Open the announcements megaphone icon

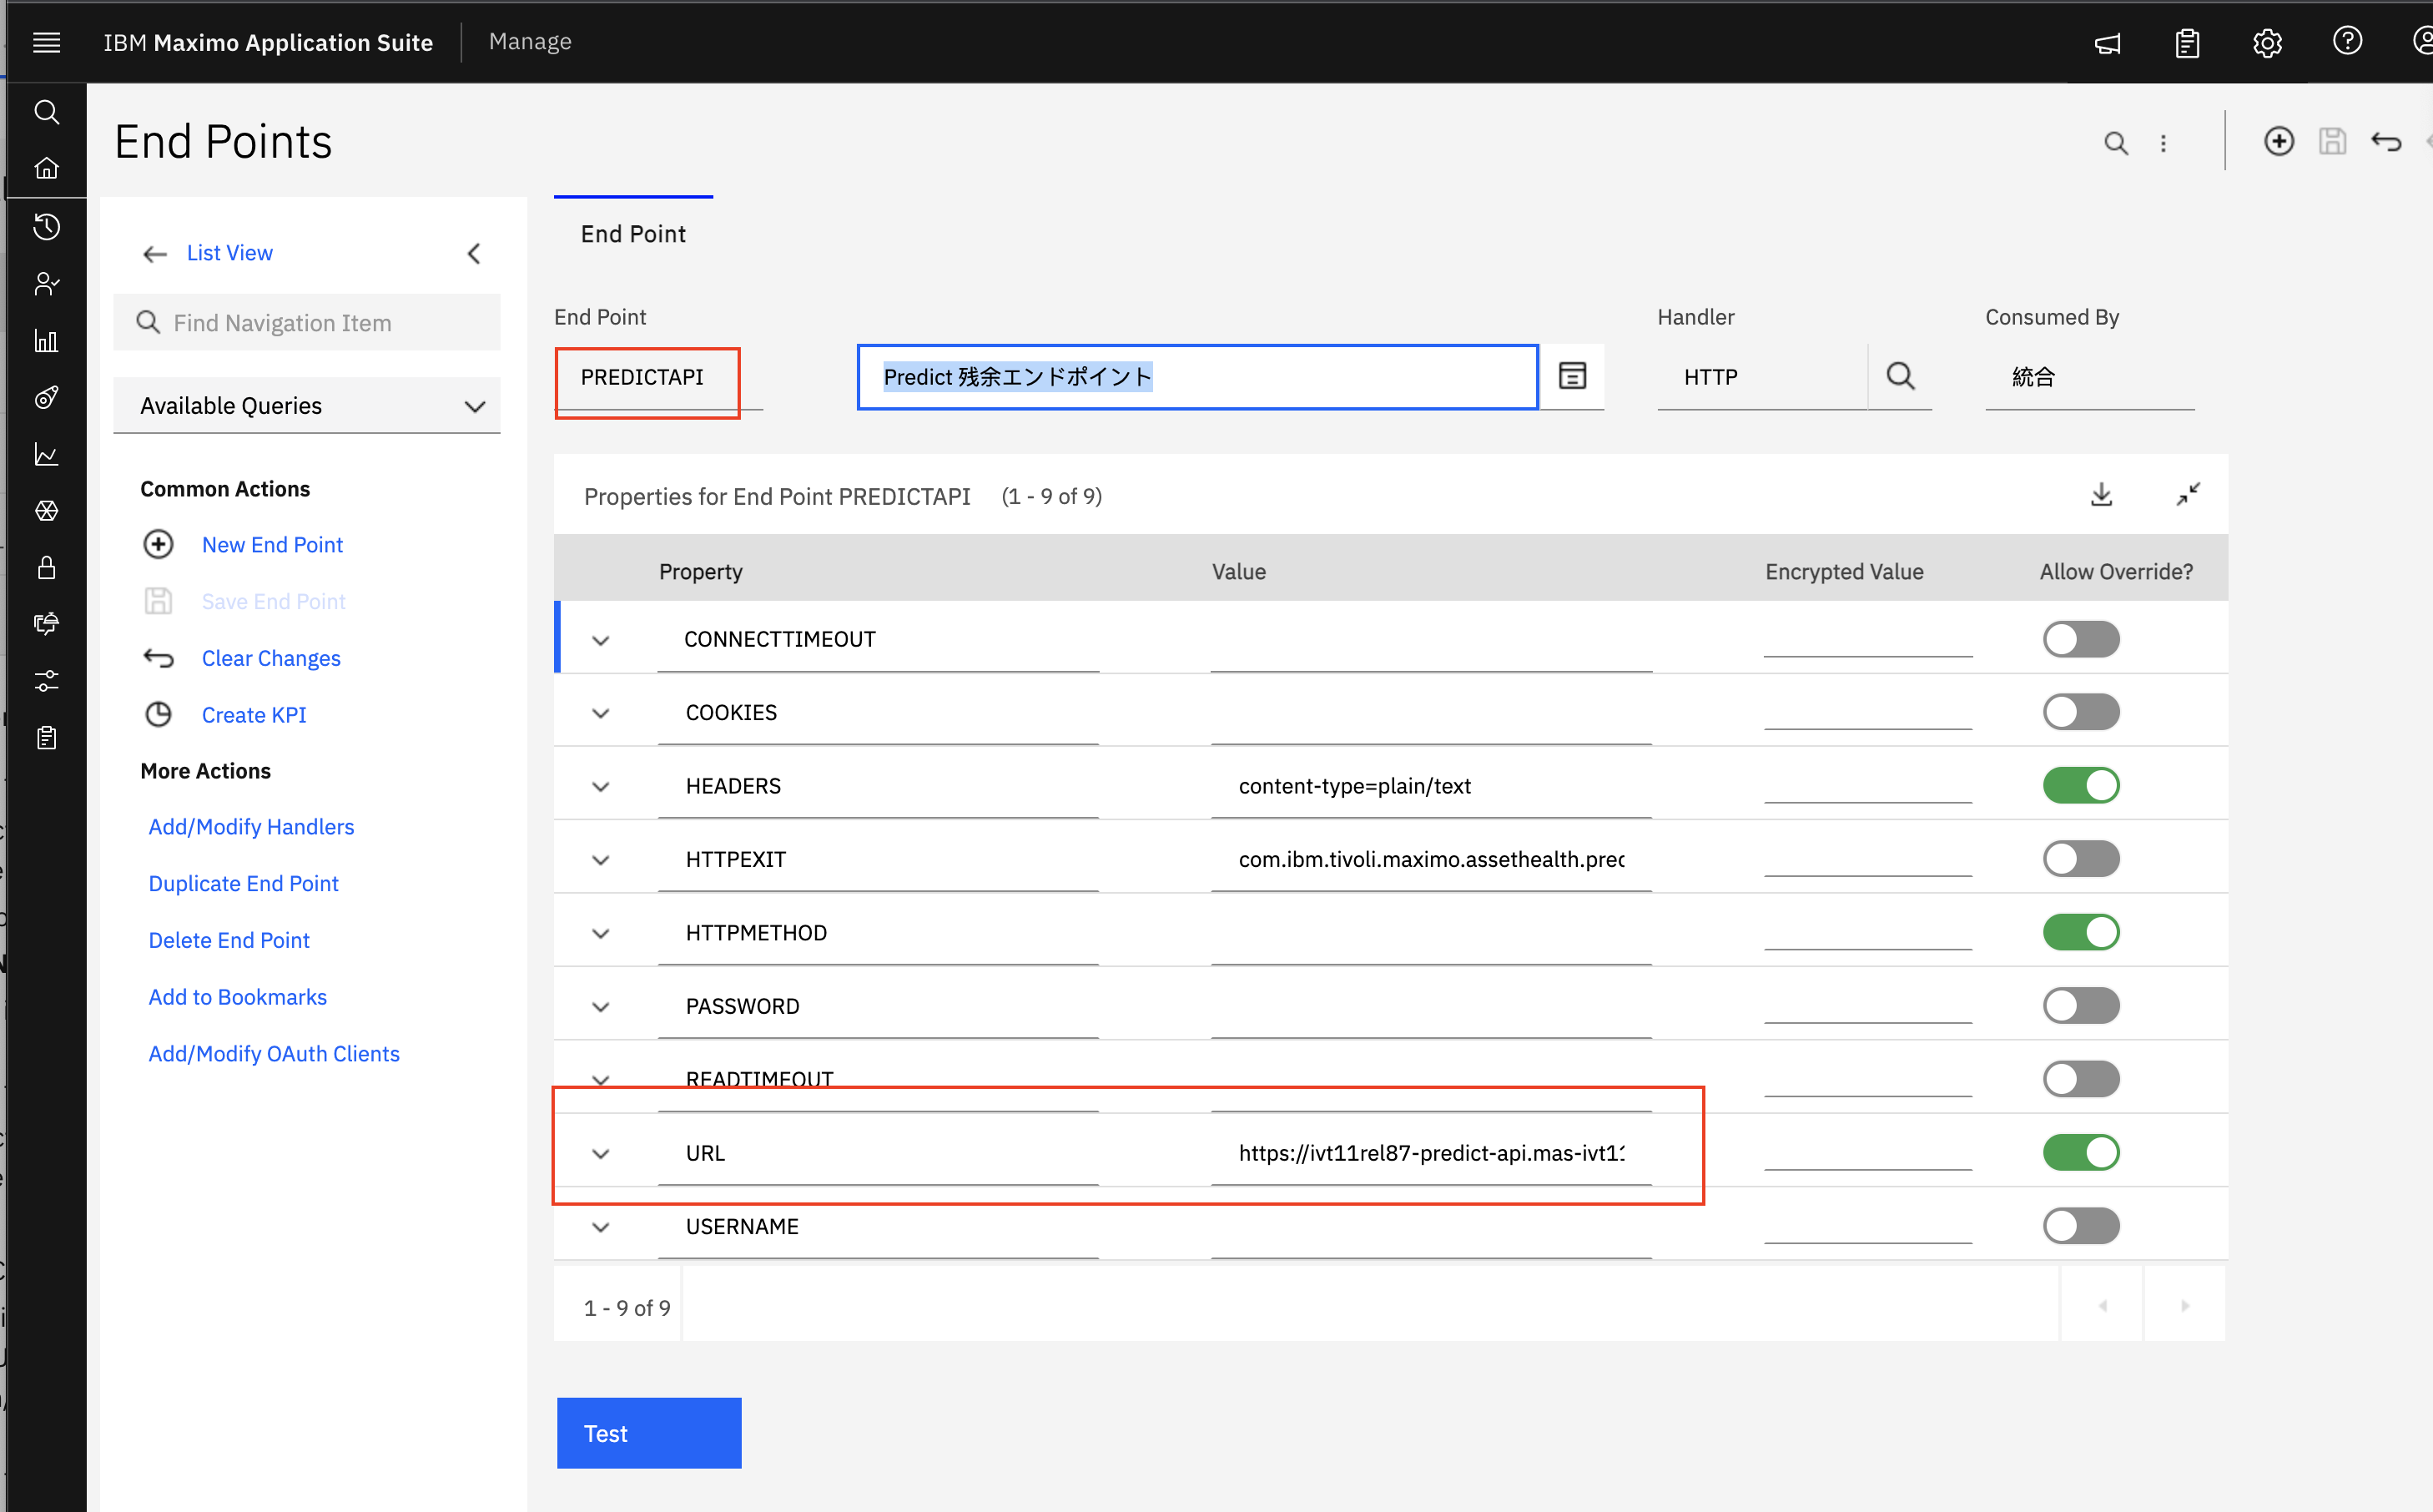(2107, 43)
